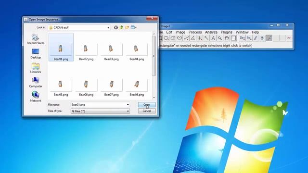The height and width of the screenshot is (173, 308).
Task: Open the Image menu in ImageJ
Action: point(180,32)
